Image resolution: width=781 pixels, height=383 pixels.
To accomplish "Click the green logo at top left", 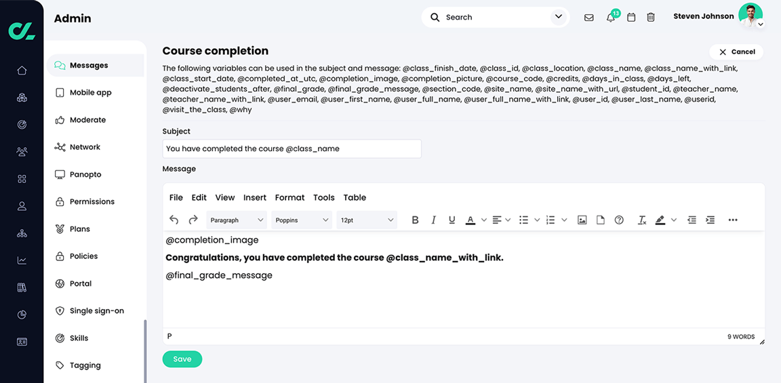I will click(x=22, y=30).
